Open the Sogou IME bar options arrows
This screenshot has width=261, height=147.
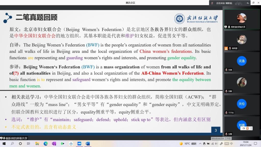click(251, 128)
